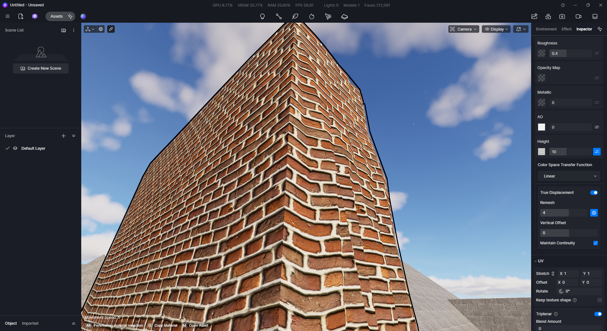Viewport: 607px width, 331px height.
Task: Uncheck Maintain Continuity checkbox
Action: (x=596, y=243)
